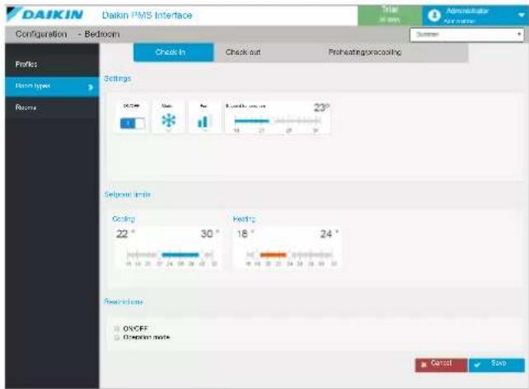Click the red Cancel button
Image resolution: width=529 pixels, height=389 pixels.
coord(442,364)
